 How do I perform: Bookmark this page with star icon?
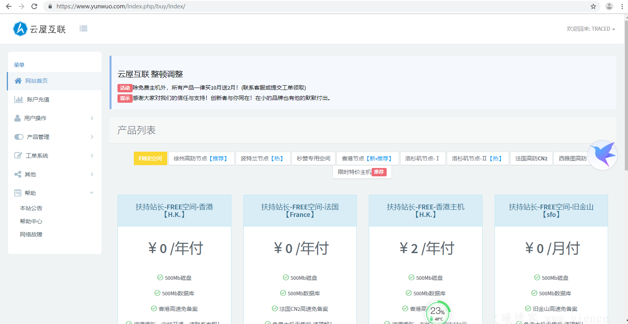tap(593, 6)
